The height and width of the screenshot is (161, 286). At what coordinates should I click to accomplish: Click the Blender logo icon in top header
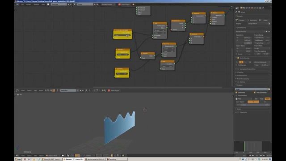(133, 4)
